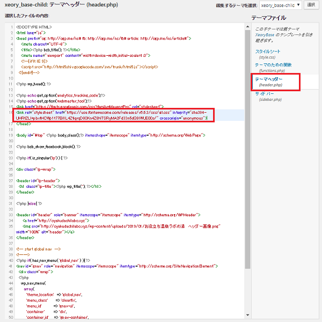Viewport: 322px width, 322px height.
Task: Click the 選択 button
Action: (311, 5)
